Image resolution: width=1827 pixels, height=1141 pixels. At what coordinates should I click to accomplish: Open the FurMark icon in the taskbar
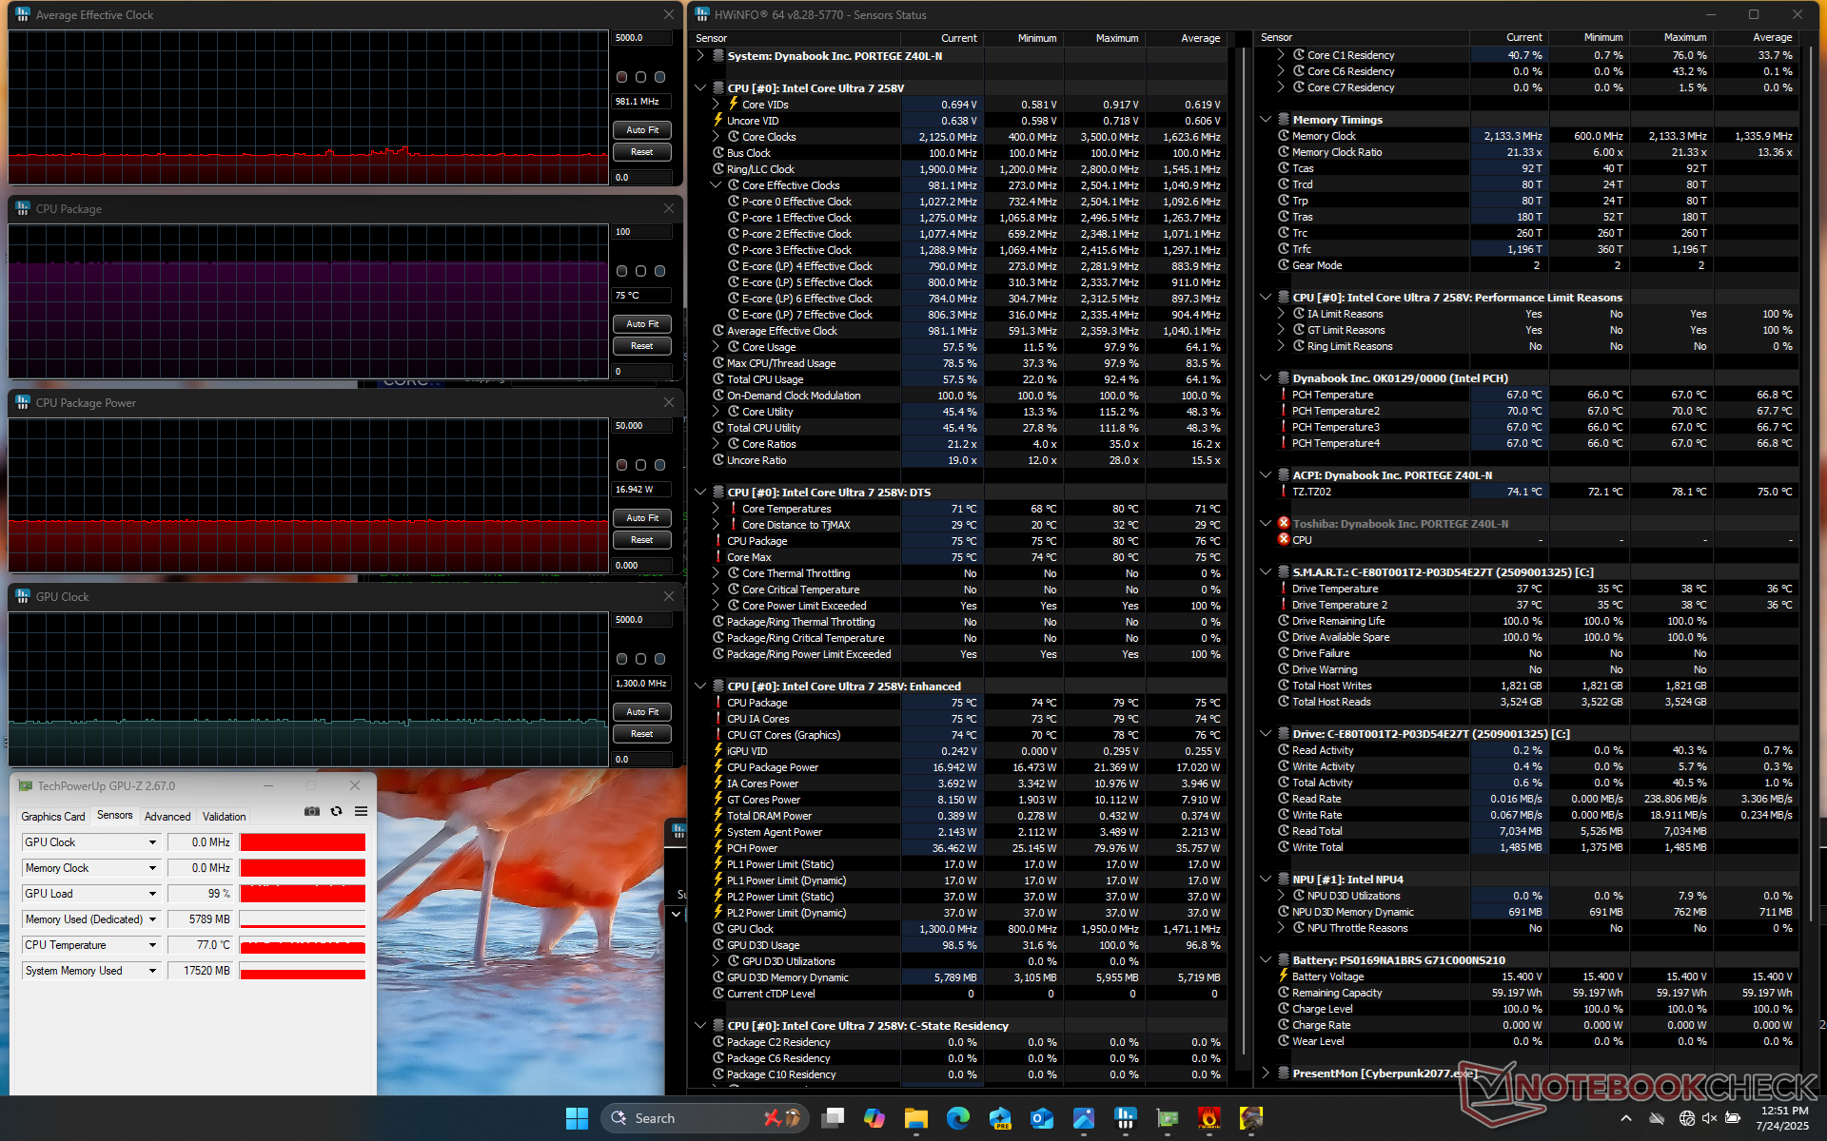pyautogui.click(x=1208, y=1118)
